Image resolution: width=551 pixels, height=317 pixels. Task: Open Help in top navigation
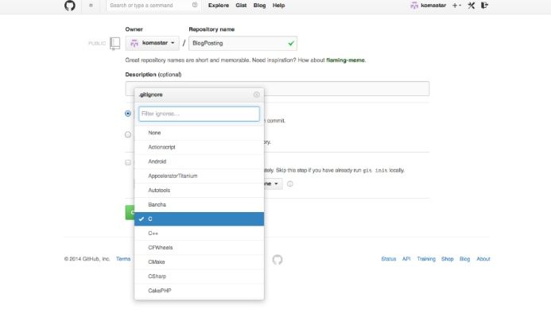click(x=278, y=6)
